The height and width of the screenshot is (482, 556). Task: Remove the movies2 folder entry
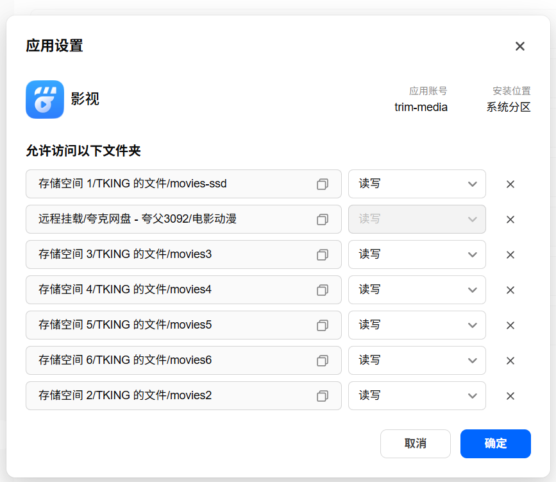(510, 396)
